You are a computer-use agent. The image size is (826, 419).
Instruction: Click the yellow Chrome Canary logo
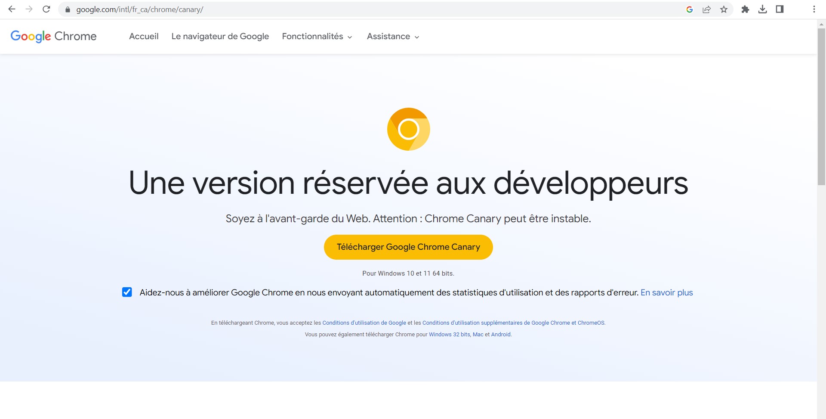408,129
